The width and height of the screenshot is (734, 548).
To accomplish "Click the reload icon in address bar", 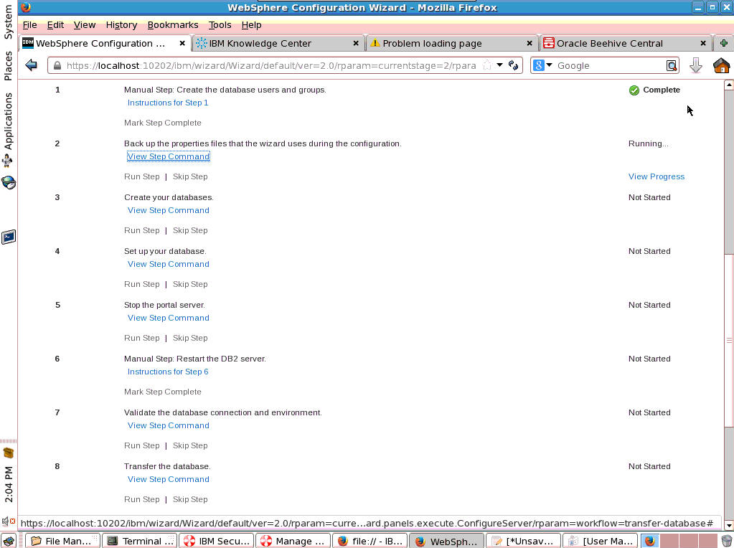I will pos(514,65).
